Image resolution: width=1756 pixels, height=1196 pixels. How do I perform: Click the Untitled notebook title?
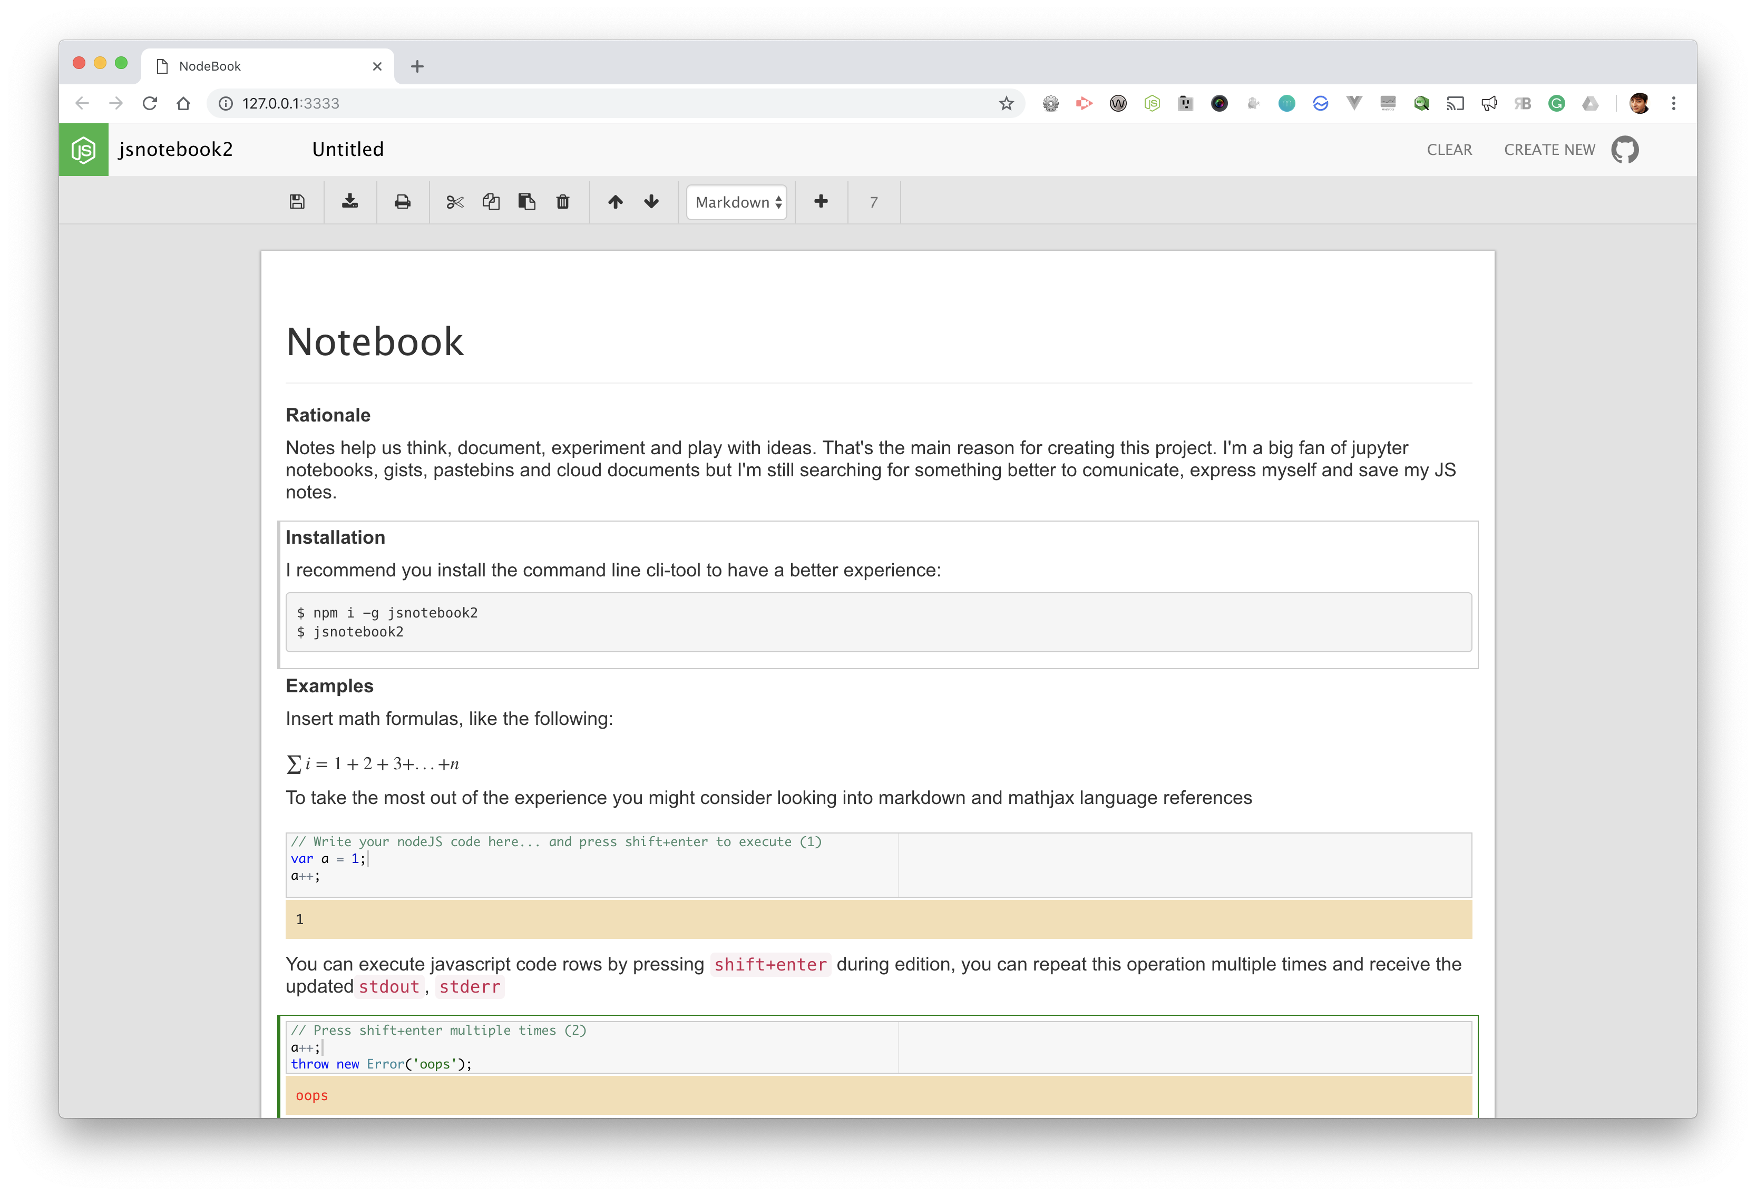click(348, 150)
